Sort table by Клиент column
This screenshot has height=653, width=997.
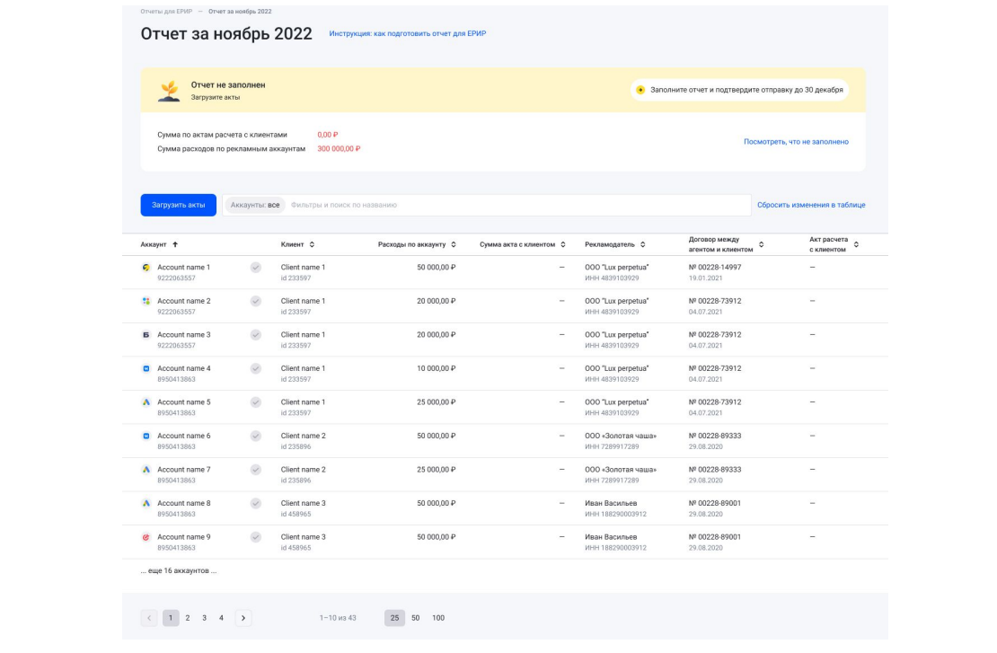[x=297, y=244]
